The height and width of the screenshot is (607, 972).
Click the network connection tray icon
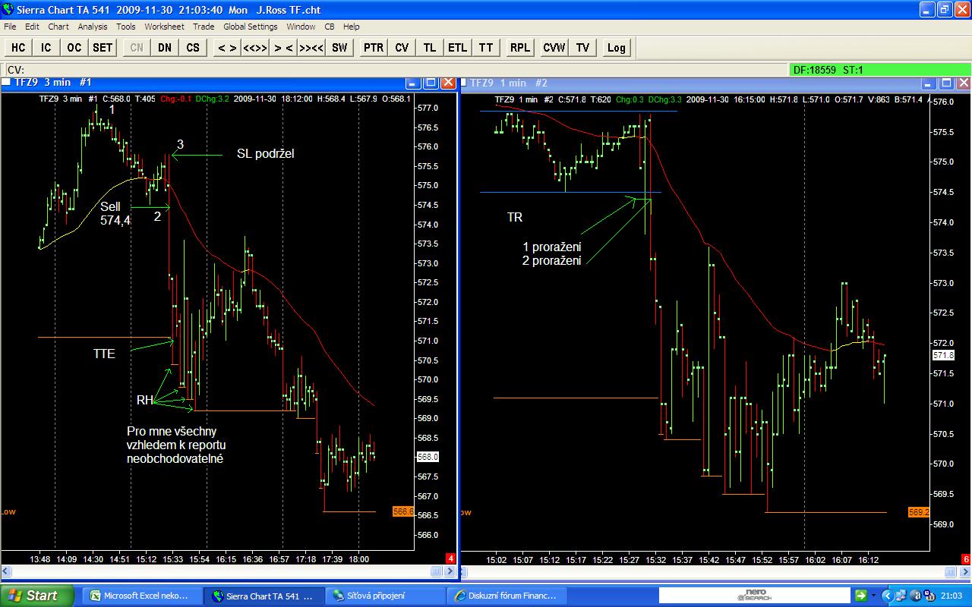click(x=901, y=596)
